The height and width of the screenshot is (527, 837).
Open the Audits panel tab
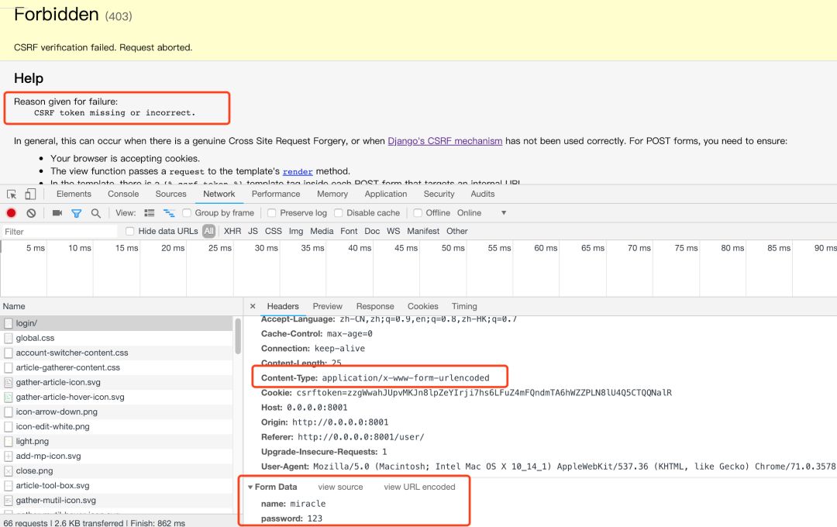point(483,195)
